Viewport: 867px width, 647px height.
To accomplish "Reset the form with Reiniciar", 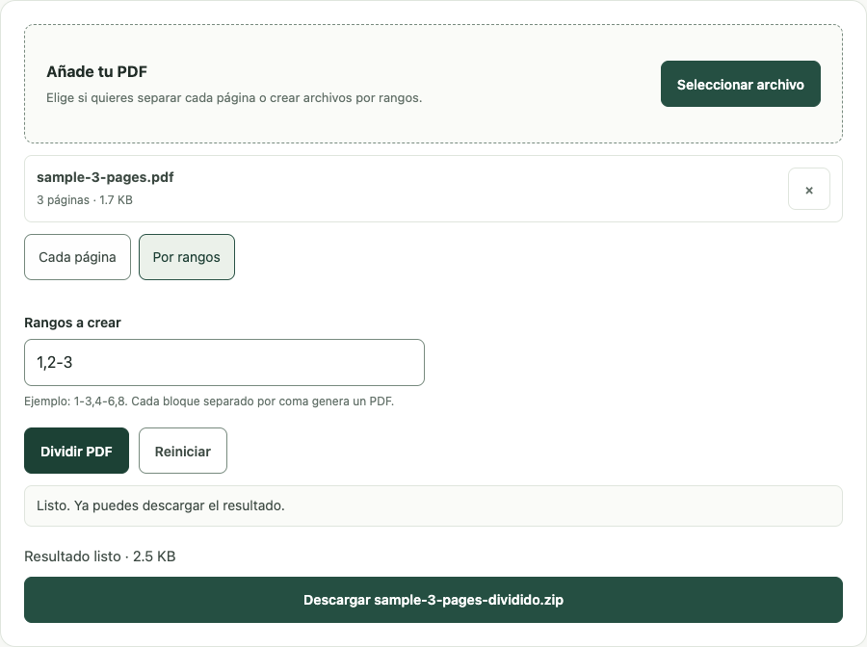I will click(183, 451).
